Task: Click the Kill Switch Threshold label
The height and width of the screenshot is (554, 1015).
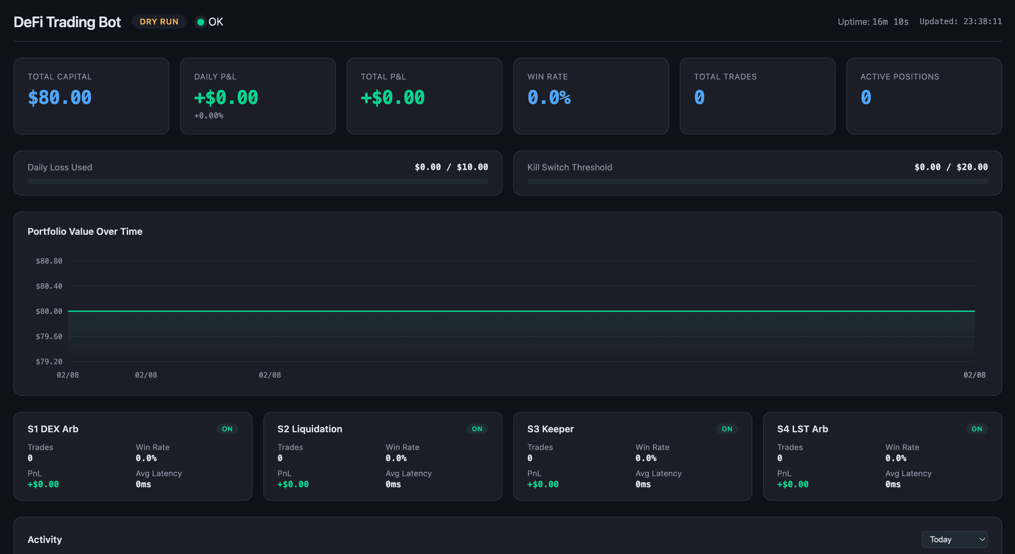Action: pyautogui.click(x=570, y=167)
